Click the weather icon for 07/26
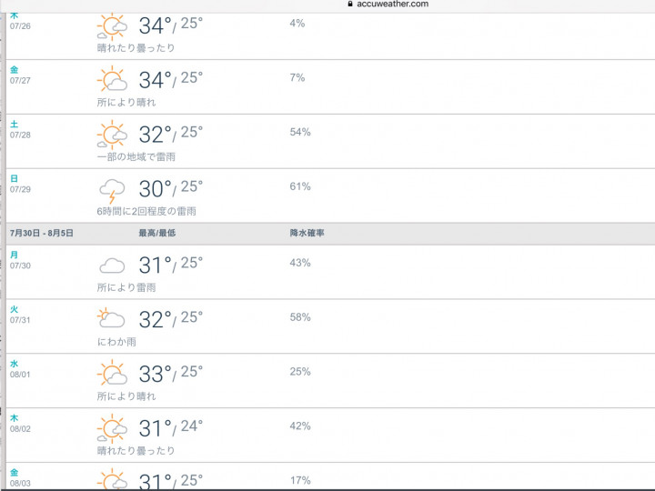Screen dimensions: 655x491 tap(112, 25)
